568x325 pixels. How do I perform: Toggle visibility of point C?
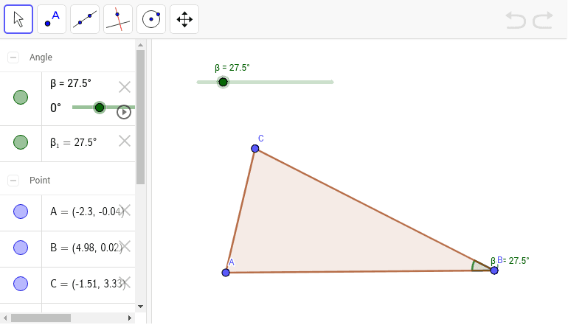point(21,284)
